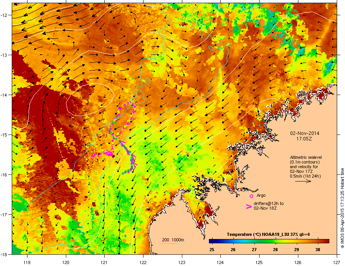Viewport: 345px width, 266px height.
Task: Click longitude axis label 125
Action: coord(259,262)
